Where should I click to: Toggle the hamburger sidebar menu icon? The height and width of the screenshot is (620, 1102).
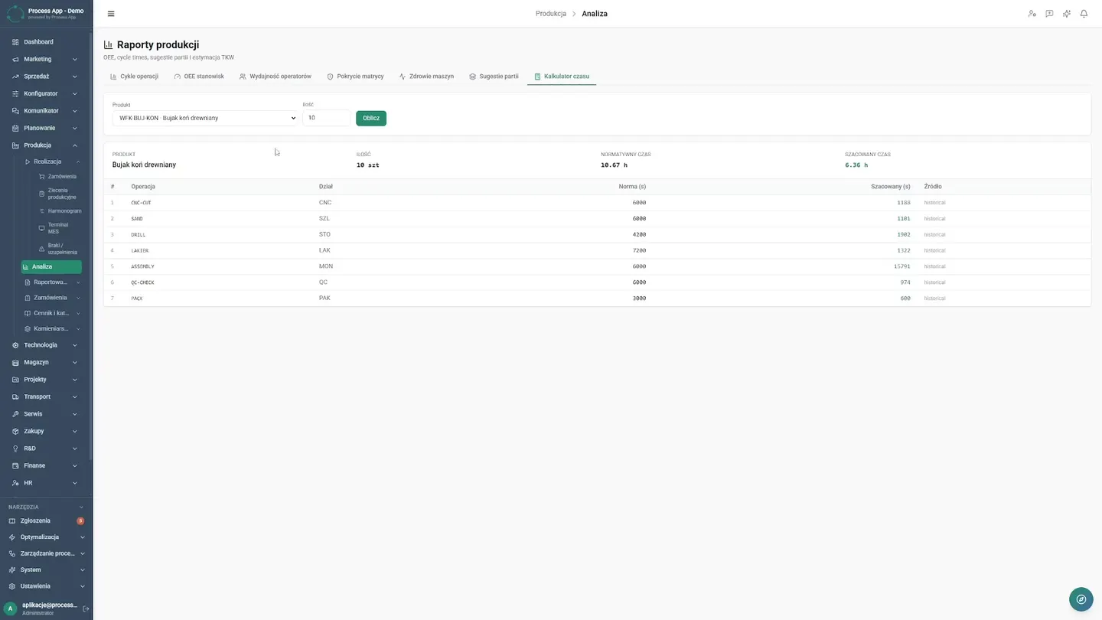(111, 14)
